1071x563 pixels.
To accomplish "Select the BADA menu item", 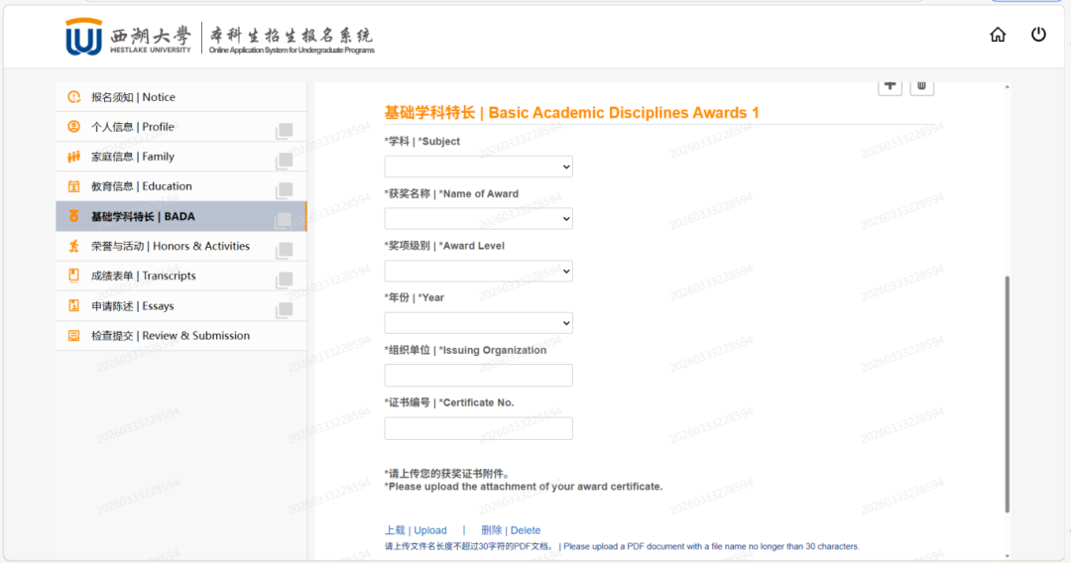I will 181,216.
